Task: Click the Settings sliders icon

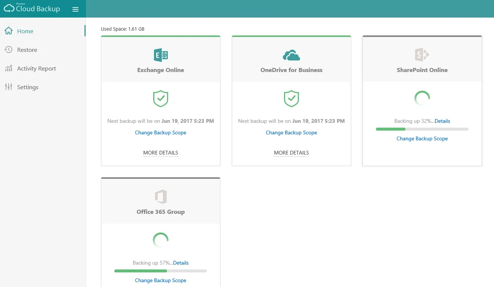Action: coord(8,87)
